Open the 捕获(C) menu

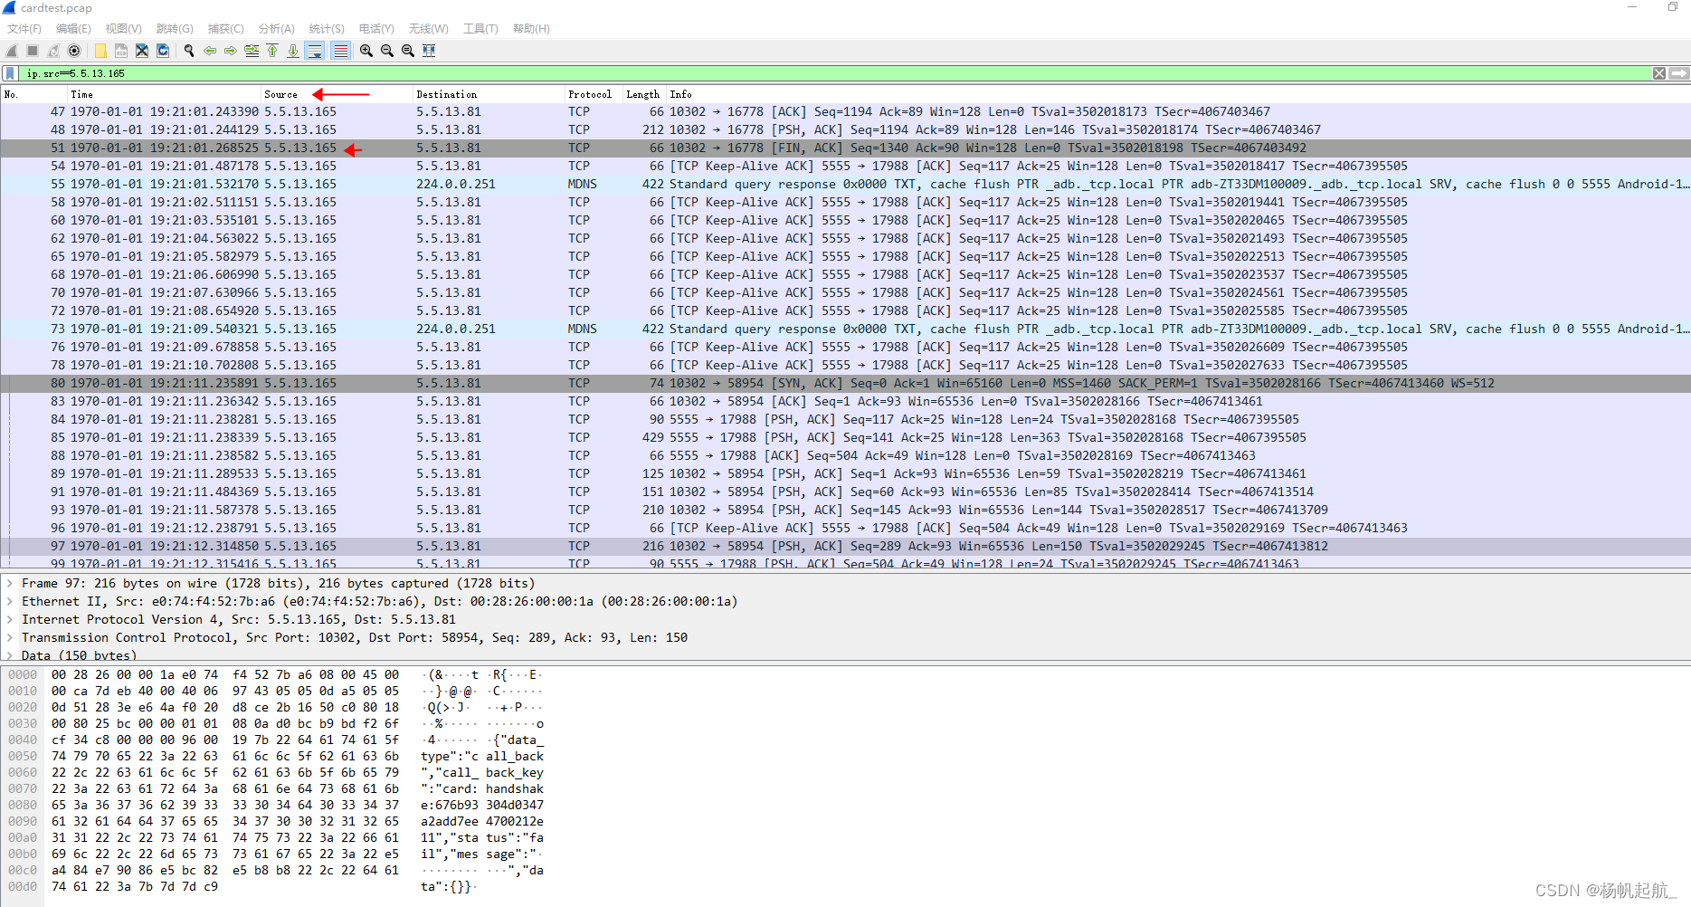click(226, 29)
